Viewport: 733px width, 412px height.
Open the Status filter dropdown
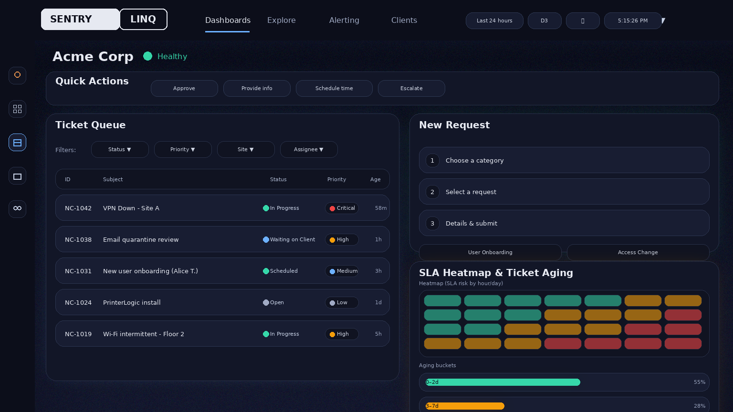(120, 149)
